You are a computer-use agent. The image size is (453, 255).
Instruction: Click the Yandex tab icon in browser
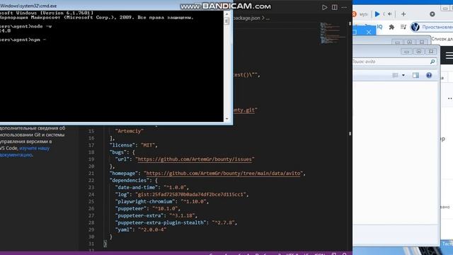coord(354,14)
